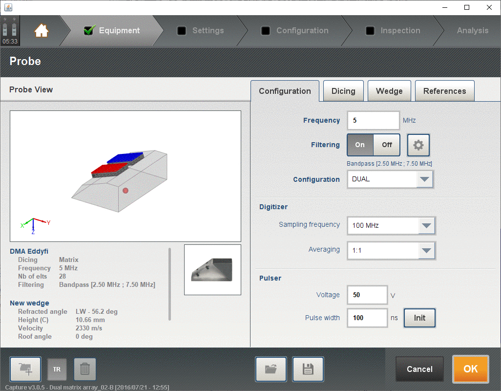
Task: Click the Voltage input field
Action: pyautogui.click(x=367, y=295)
